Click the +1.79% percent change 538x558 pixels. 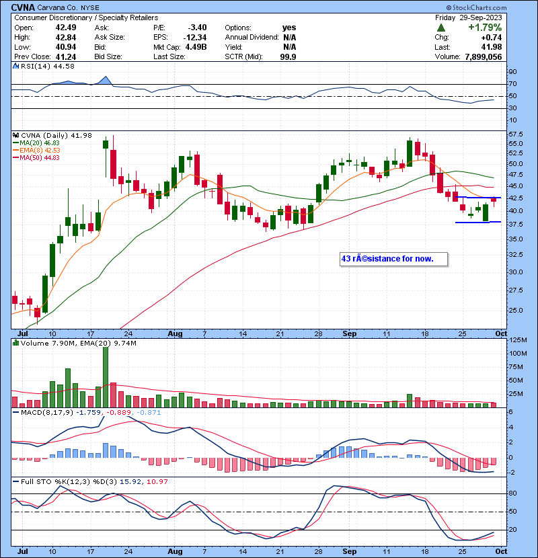pyautogui.click(x=485, y=28)
